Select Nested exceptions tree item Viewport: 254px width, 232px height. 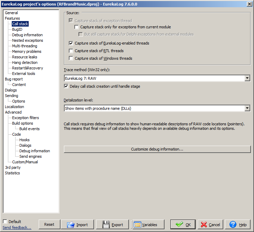coord(28,40)
